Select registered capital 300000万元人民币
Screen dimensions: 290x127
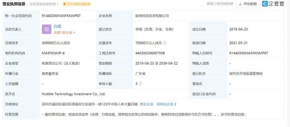pyautogui.click(x=56, y=43)
